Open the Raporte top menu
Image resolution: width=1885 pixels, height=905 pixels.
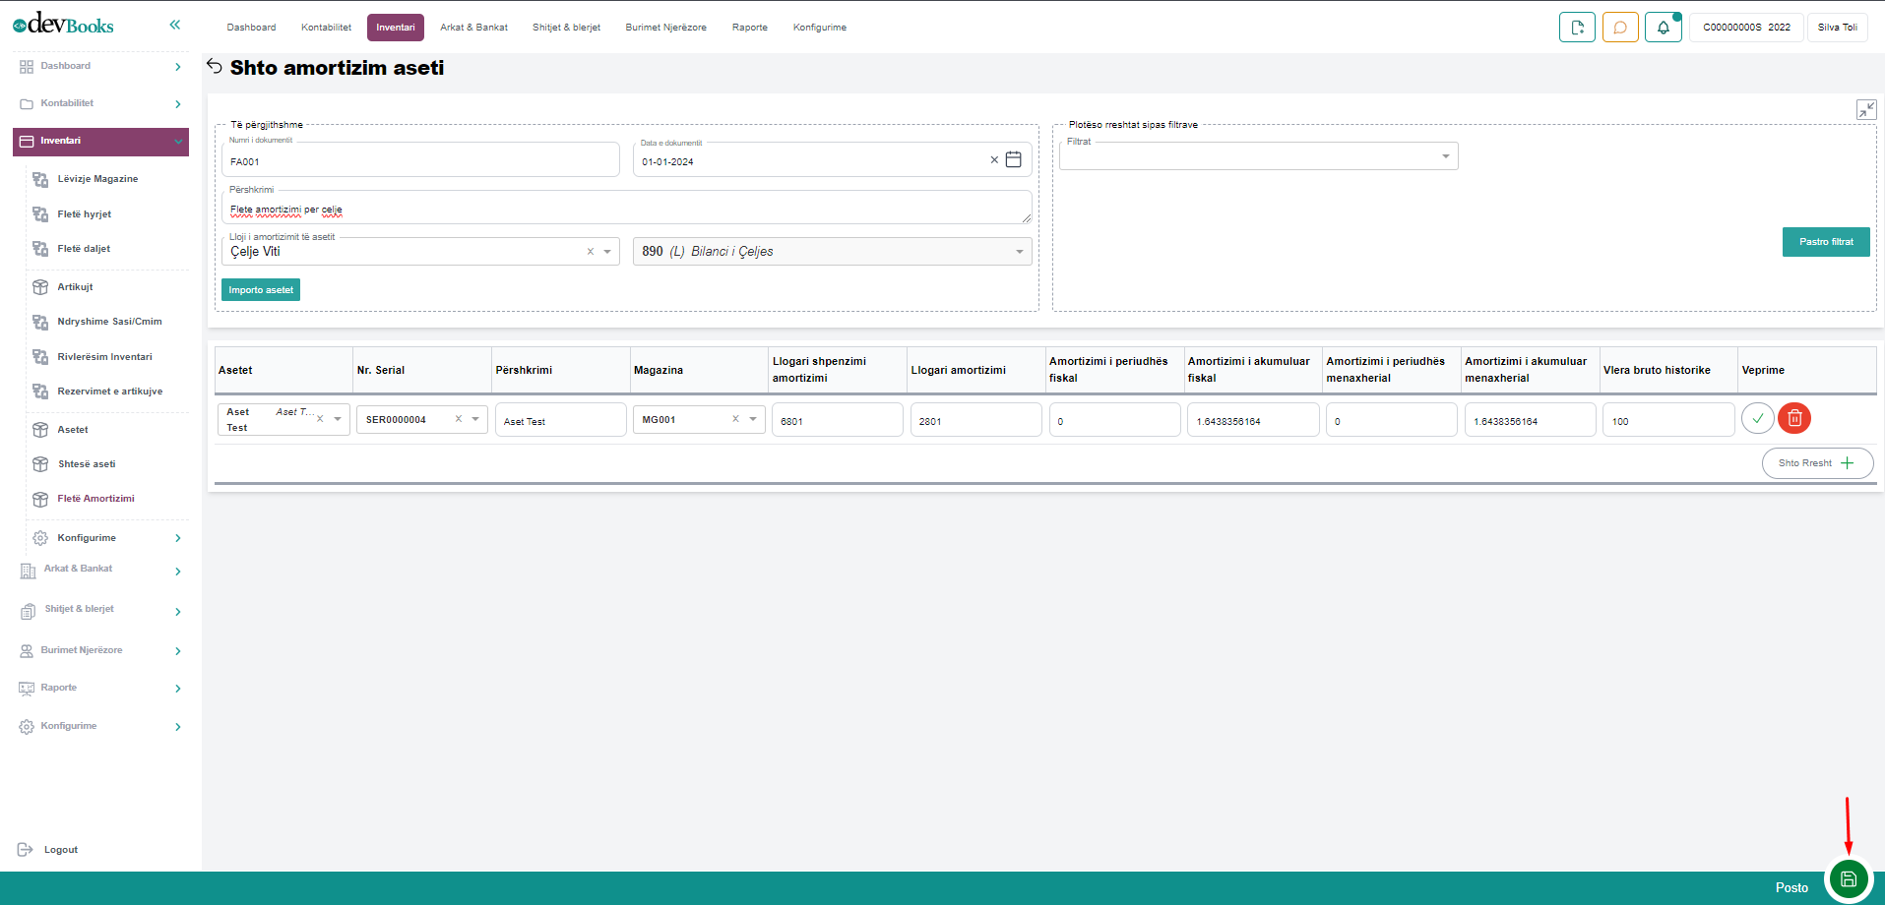coord(749,28)
